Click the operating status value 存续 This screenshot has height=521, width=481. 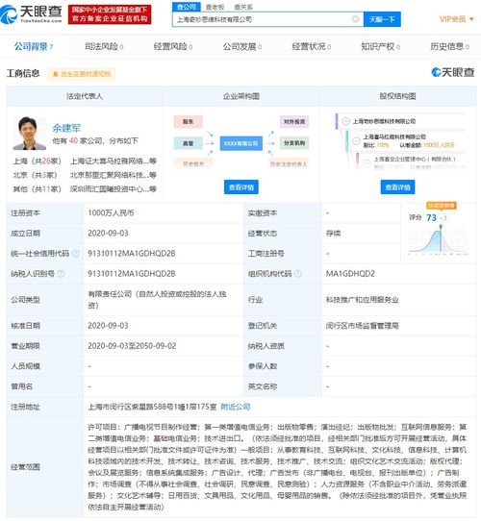[333, 234]
